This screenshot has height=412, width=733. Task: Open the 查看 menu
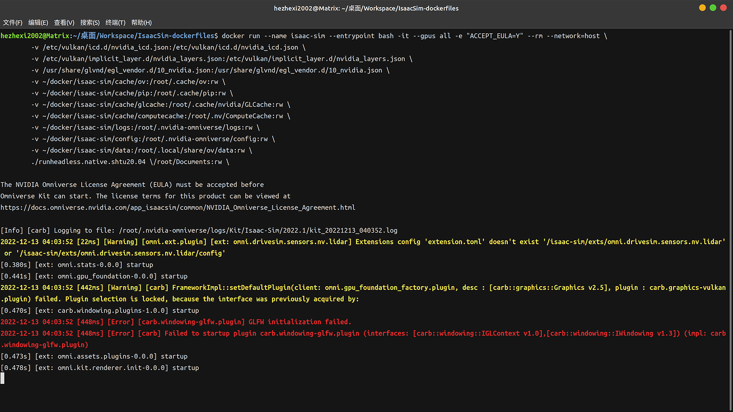(63, 22)
